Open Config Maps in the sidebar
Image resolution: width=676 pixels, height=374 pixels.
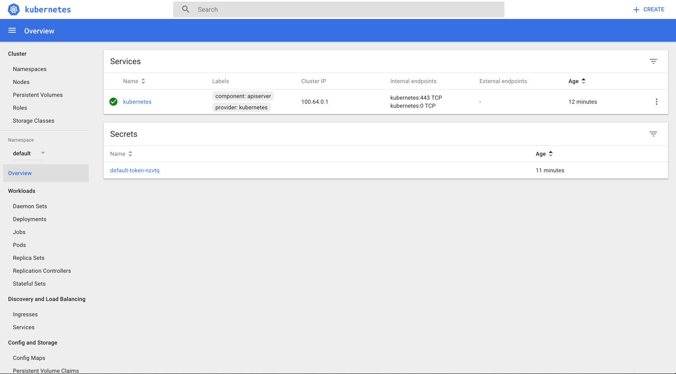(x=29, y=358)
